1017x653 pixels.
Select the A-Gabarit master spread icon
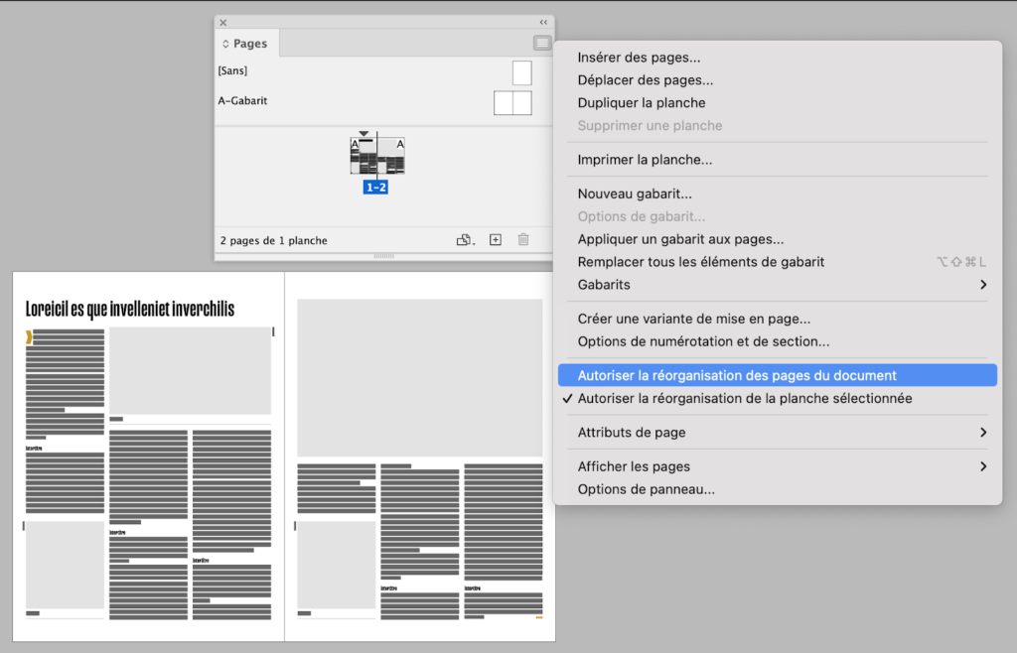click(x=512, y=102)
